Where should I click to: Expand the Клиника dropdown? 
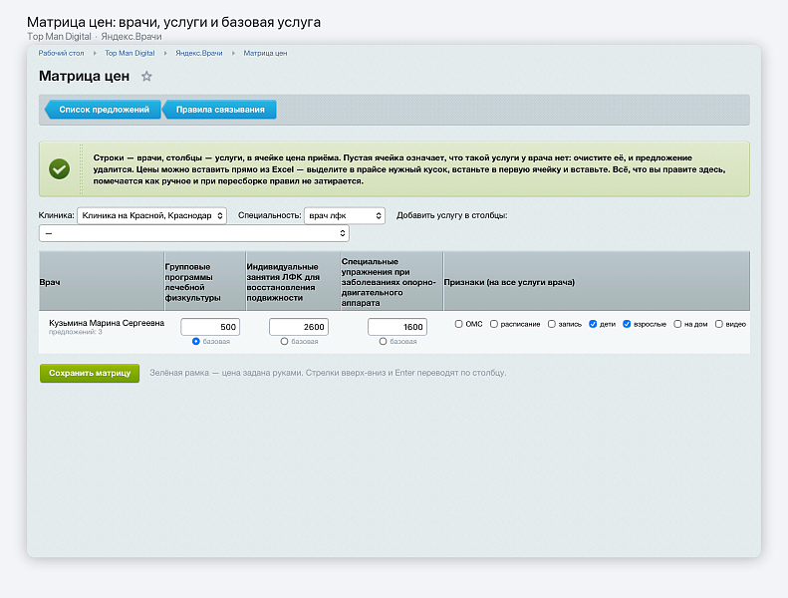pos(151,215)
